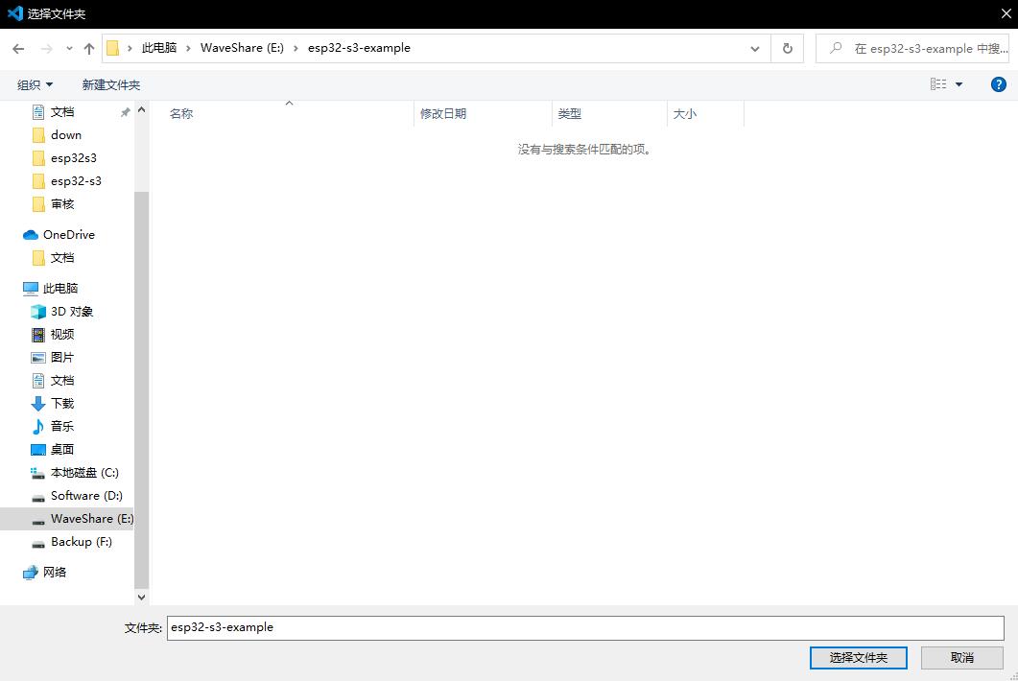
Task: Select OneDrive in the sidebar
Action: click(68, 235)
